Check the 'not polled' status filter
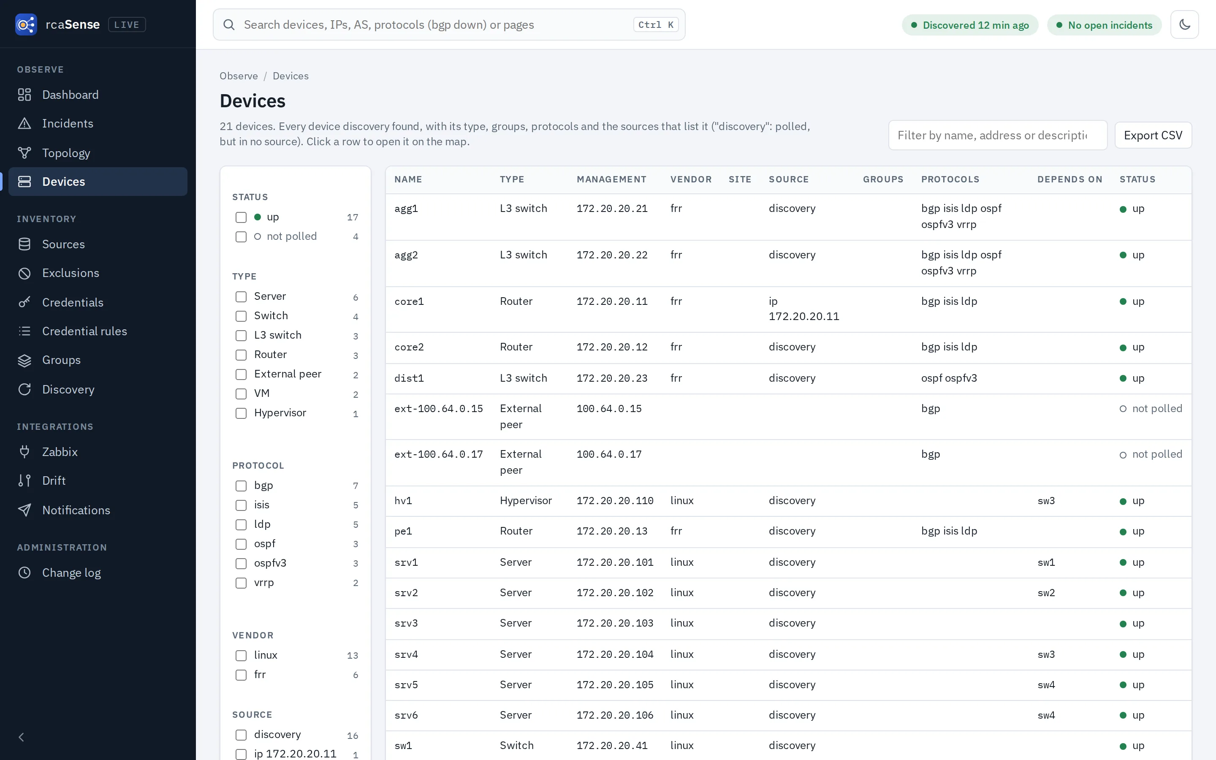Screen dimensions: 1216x760 241,237
